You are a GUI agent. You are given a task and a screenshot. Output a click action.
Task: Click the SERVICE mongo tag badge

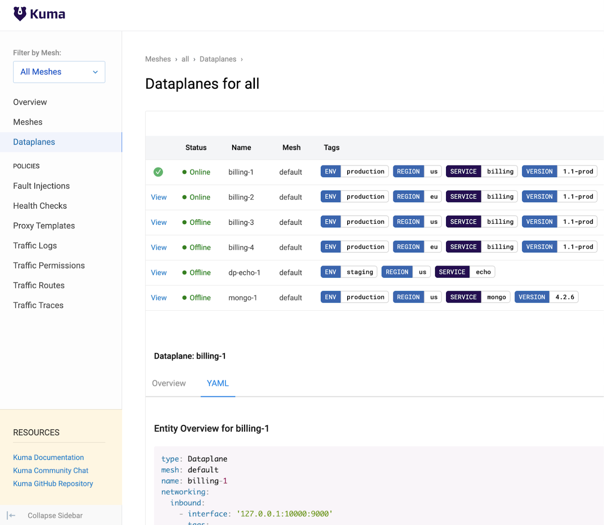click(x=478, y=297)
